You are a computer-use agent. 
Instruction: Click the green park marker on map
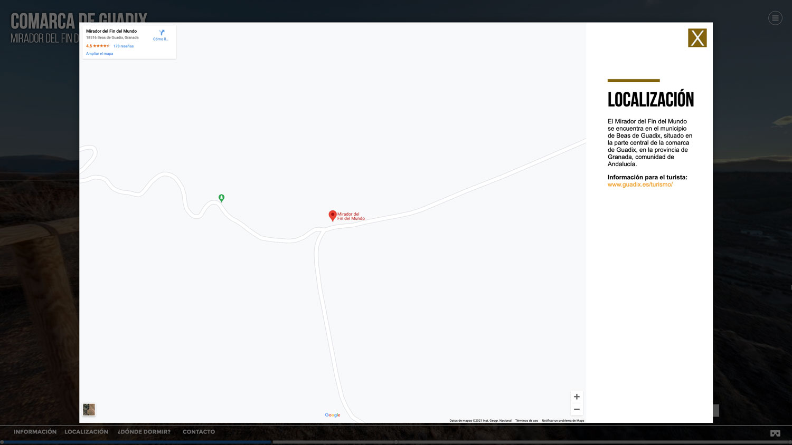click(221, 198)
